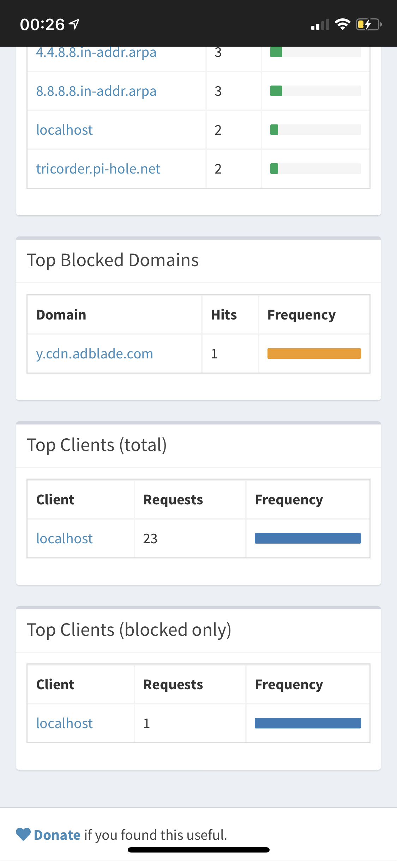
Task: Open localhost under Top Clients (total)
Action: (x=65, y=538)
